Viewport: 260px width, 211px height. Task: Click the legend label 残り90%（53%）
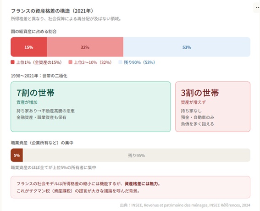139,62
